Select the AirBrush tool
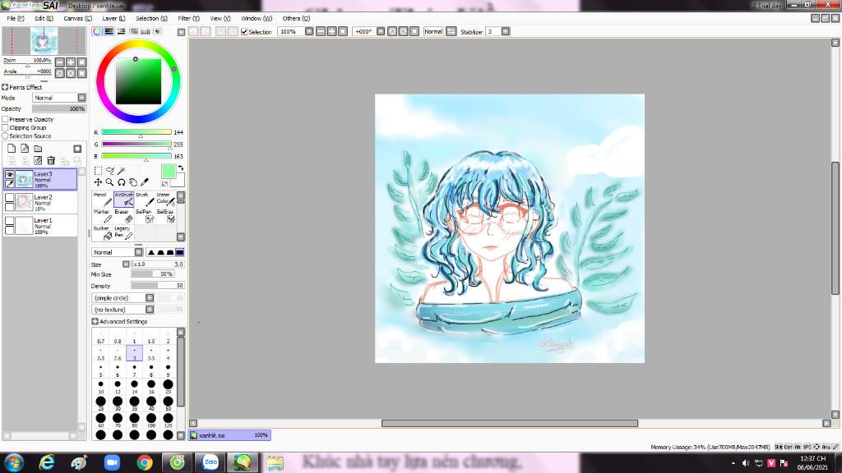This screenshot has height=473, width=842. pyautogui.click(x=123, y=199)
